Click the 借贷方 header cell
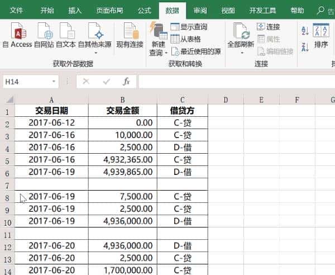Viewport: 335px width, 275px height. (183, 111)
